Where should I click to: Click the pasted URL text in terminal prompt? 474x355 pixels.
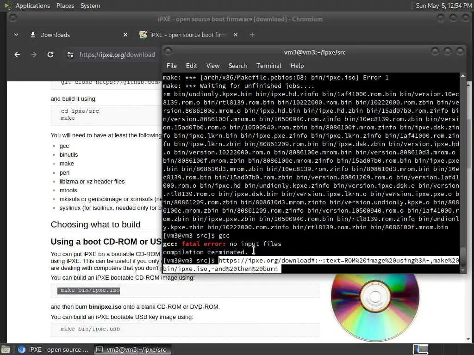pos(311,265)
